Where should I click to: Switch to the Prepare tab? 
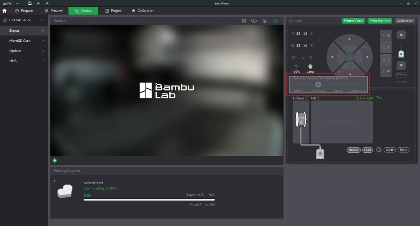23,11
